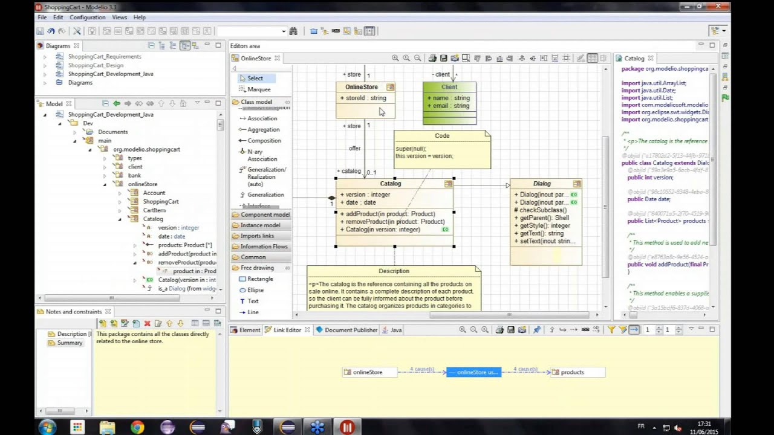The image size is (774, 435).
Task: Expand the Component model palette group
Action: pos(261,214)
